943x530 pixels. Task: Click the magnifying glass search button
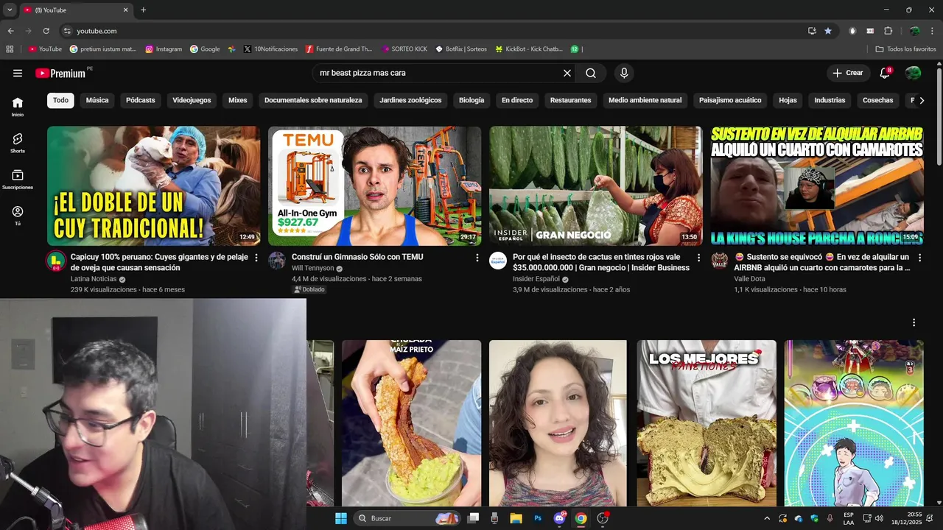[591, 73]
